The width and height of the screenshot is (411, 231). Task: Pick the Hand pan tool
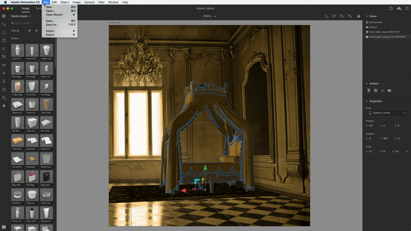point(4,105)
